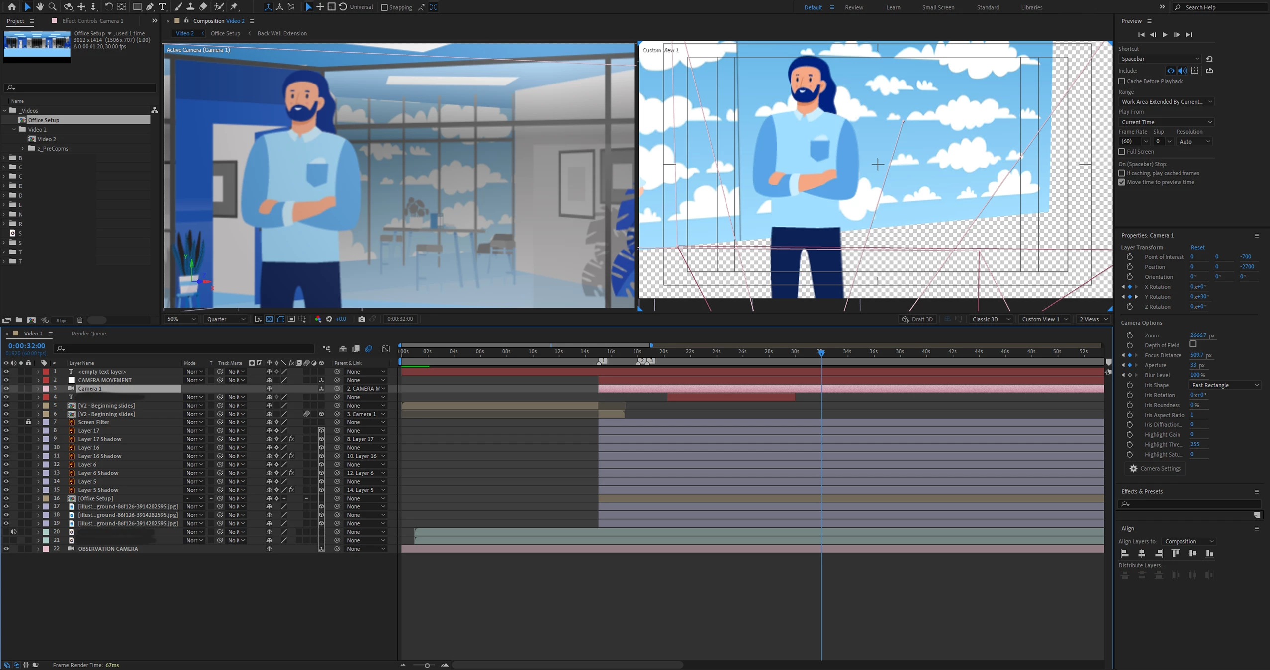Open the Classic 3D renderer dropdown
Image resolution: width=1270 pixels, height=670 pixels.
click(991, 319)
